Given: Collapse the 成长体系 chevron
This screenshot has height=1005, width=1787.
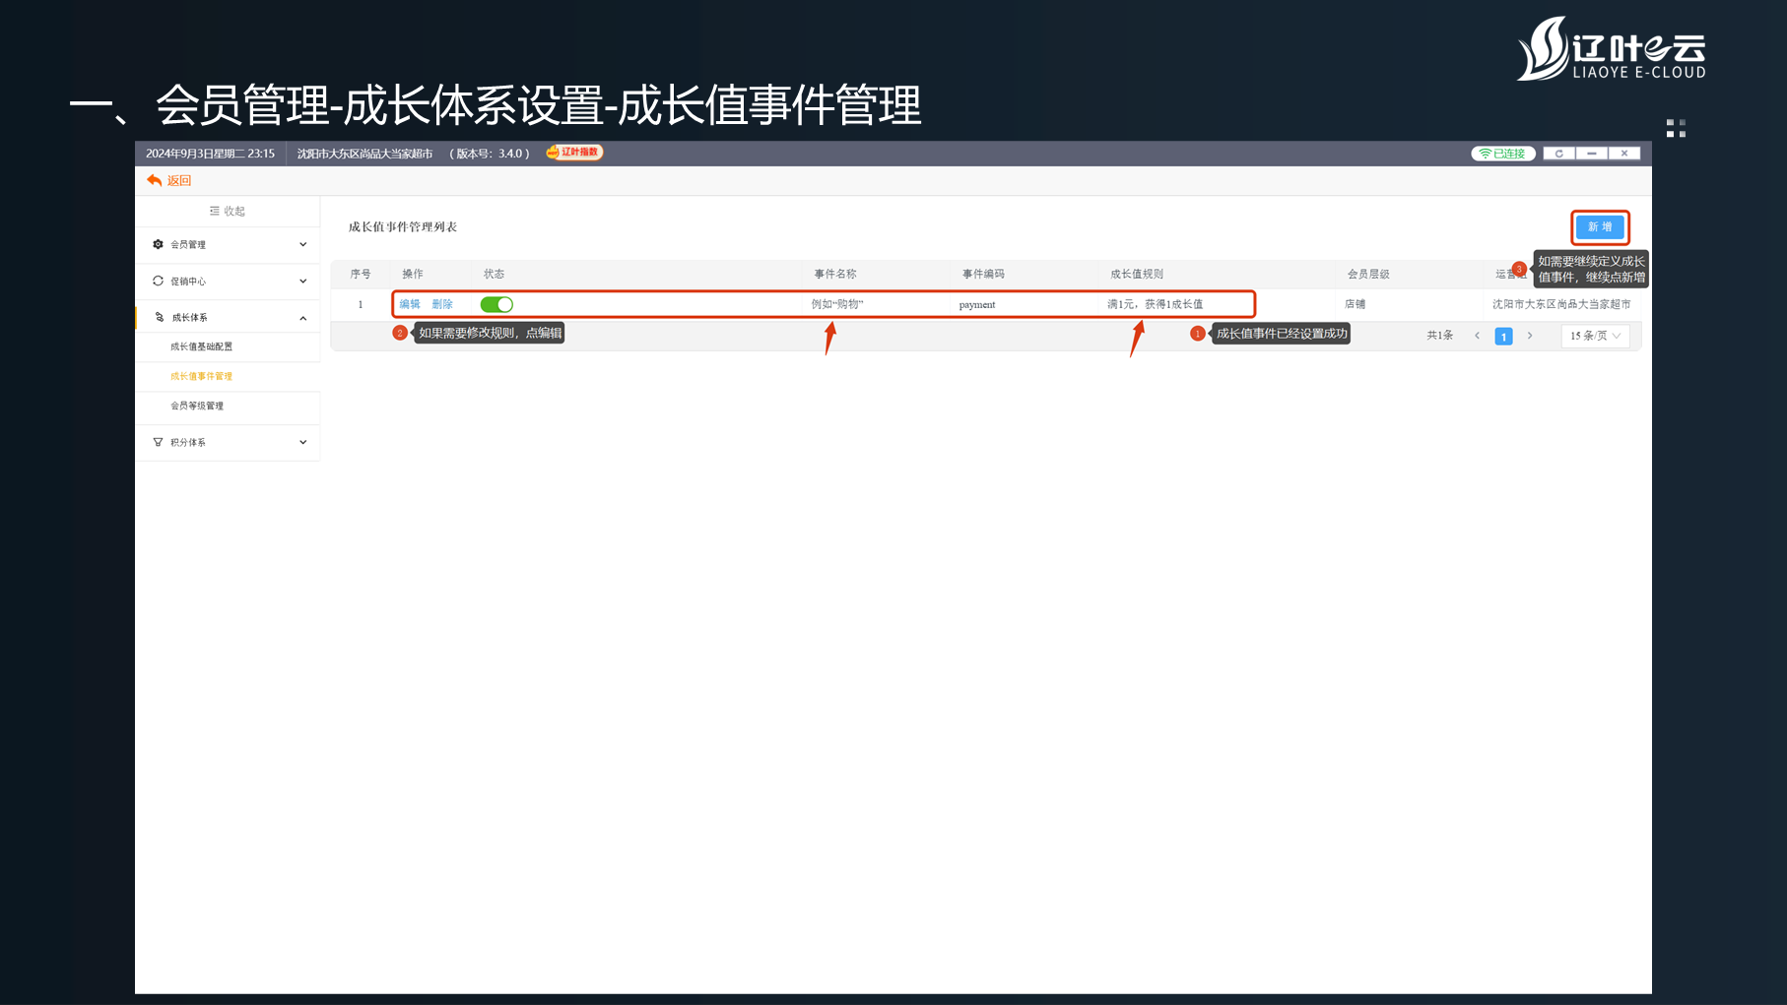Looking at the screenshot, I should [302, 318].
